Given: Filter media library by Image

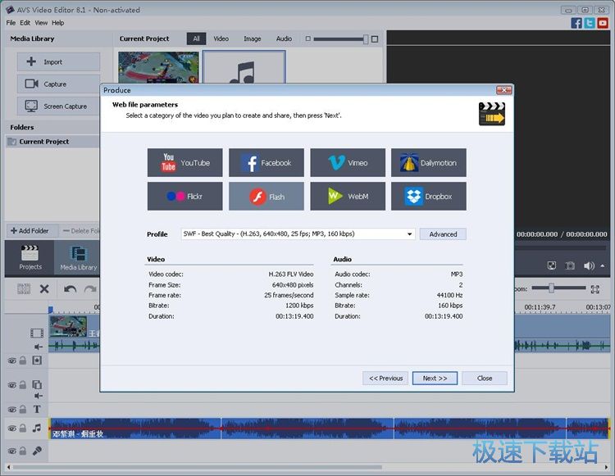Looking at the screenshot, I should 253,39.
